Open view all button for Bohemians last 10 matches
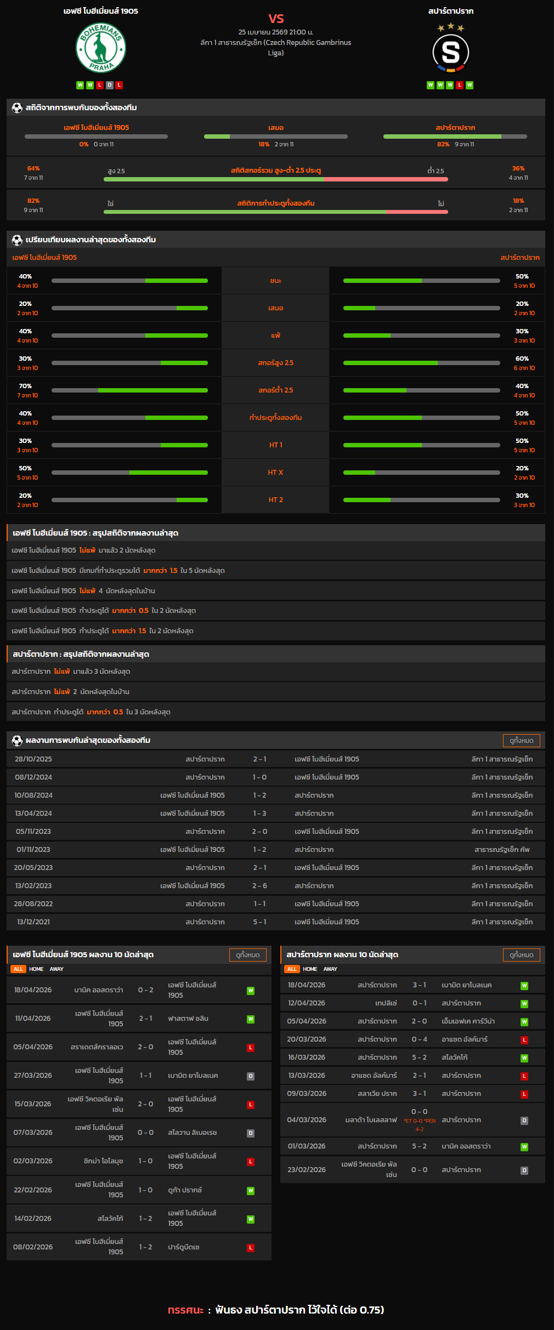 pos(247,955)
